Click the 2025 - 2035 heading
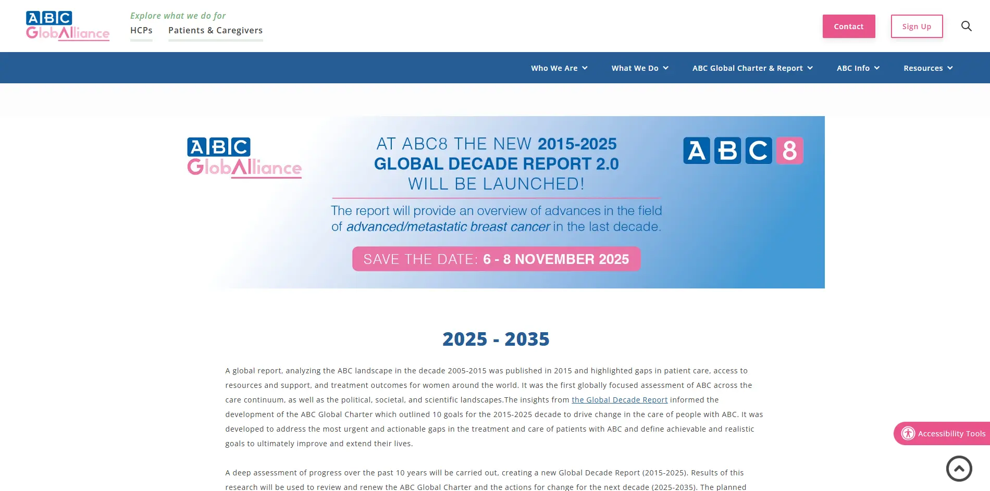This screenshot has width=990, height=491. pyautogui.click(x=496, y=339)
